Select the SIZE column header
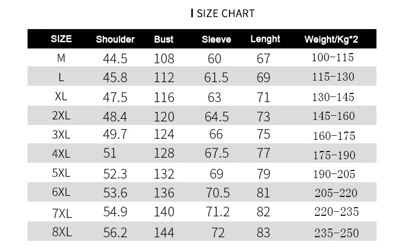The width and height of the screenshot is (403, 248). [61, 39]
